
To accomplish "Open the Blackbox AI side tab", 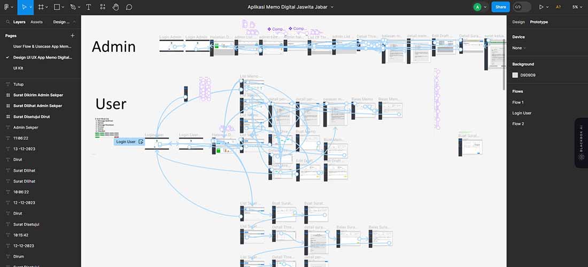I will point(581,143).
